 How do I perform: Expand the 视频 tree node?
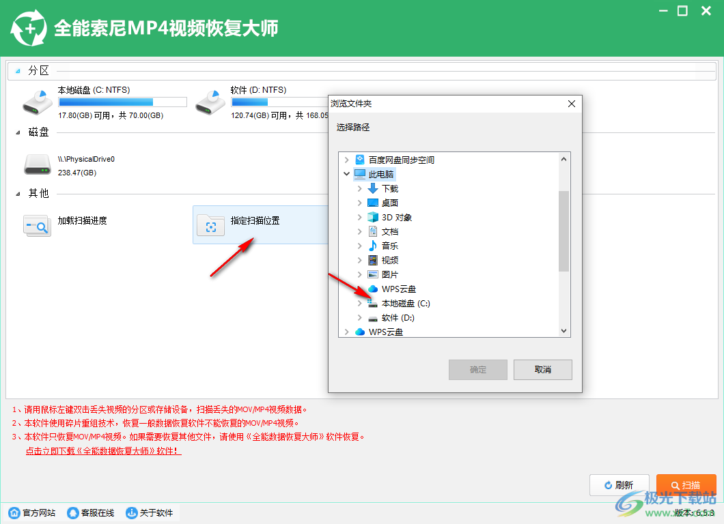tap(360, 260)
